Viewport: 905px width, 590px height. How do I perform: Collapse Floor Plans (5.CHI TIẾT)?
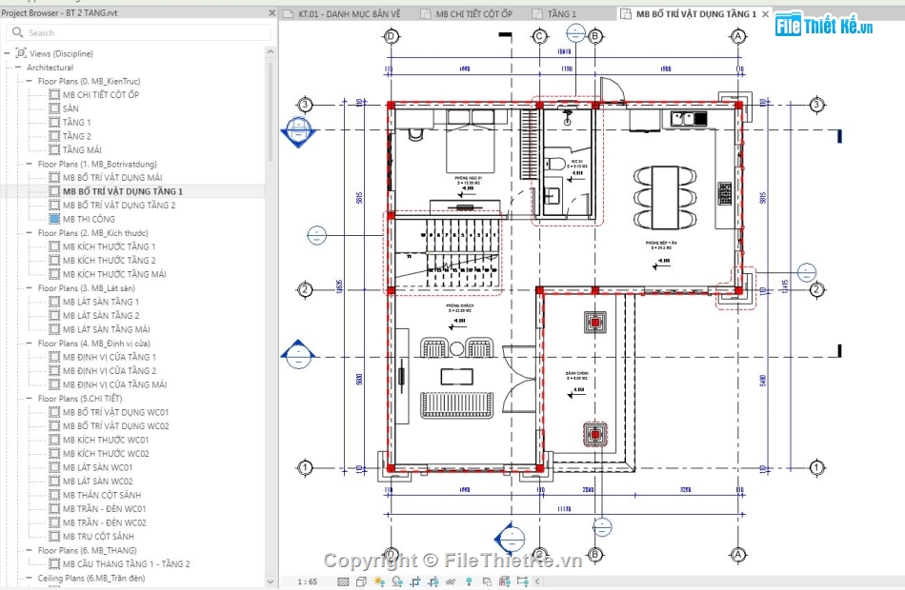29,399
